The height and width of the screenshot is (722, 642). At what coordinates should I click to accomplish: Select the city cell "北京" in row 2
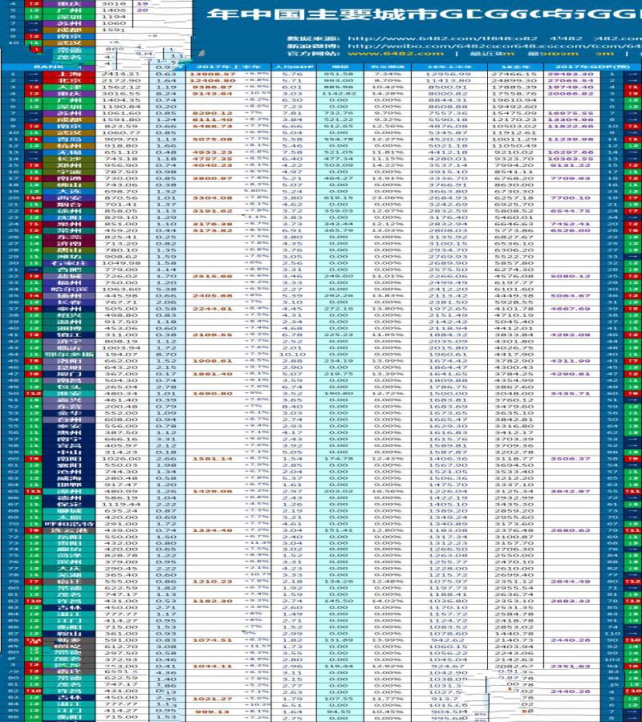pos(69,80)
